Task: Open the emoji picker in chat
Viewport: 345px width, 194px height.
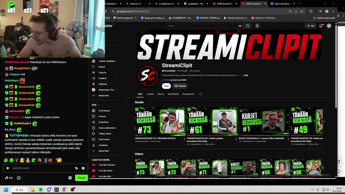Action: pyautogui.click(x=83, y=168)
